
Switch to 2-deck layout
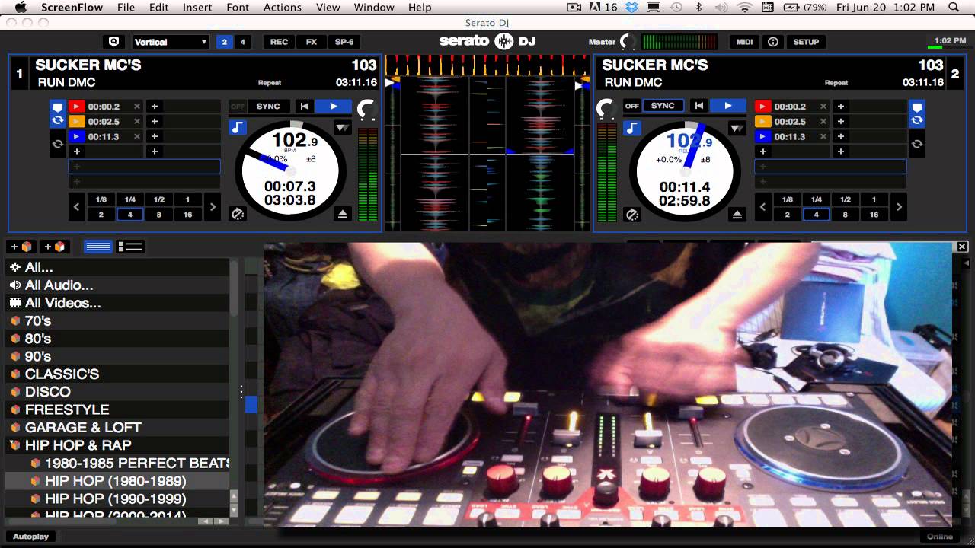(x=224, y=42)
